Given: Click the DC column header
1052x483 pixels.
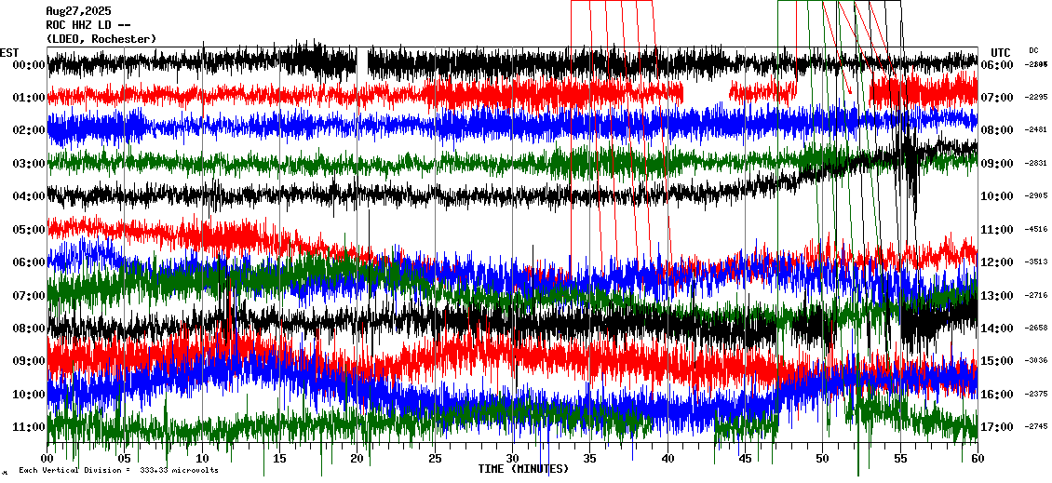Looking at the screenshot, I should (1034, 50).
